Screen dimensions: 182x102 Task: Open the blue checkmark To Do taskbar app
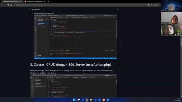pos(83,100)
